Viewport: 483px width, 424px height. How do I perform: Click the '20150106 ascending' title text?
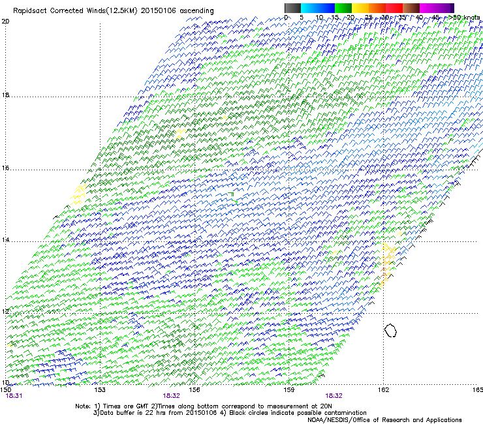tap(177, 11)
